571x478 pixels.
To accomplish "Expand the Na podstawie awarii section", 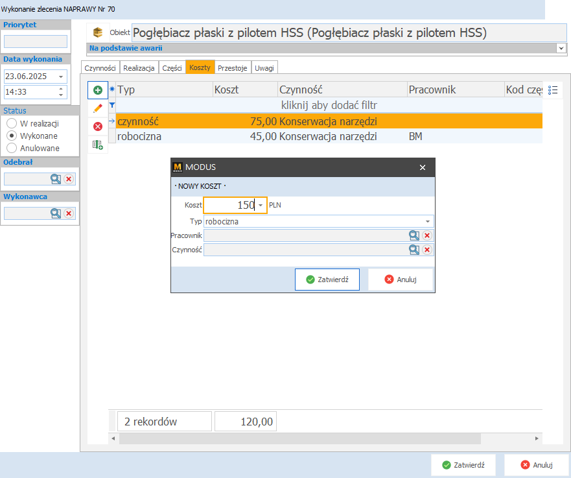I will (561, 48).
